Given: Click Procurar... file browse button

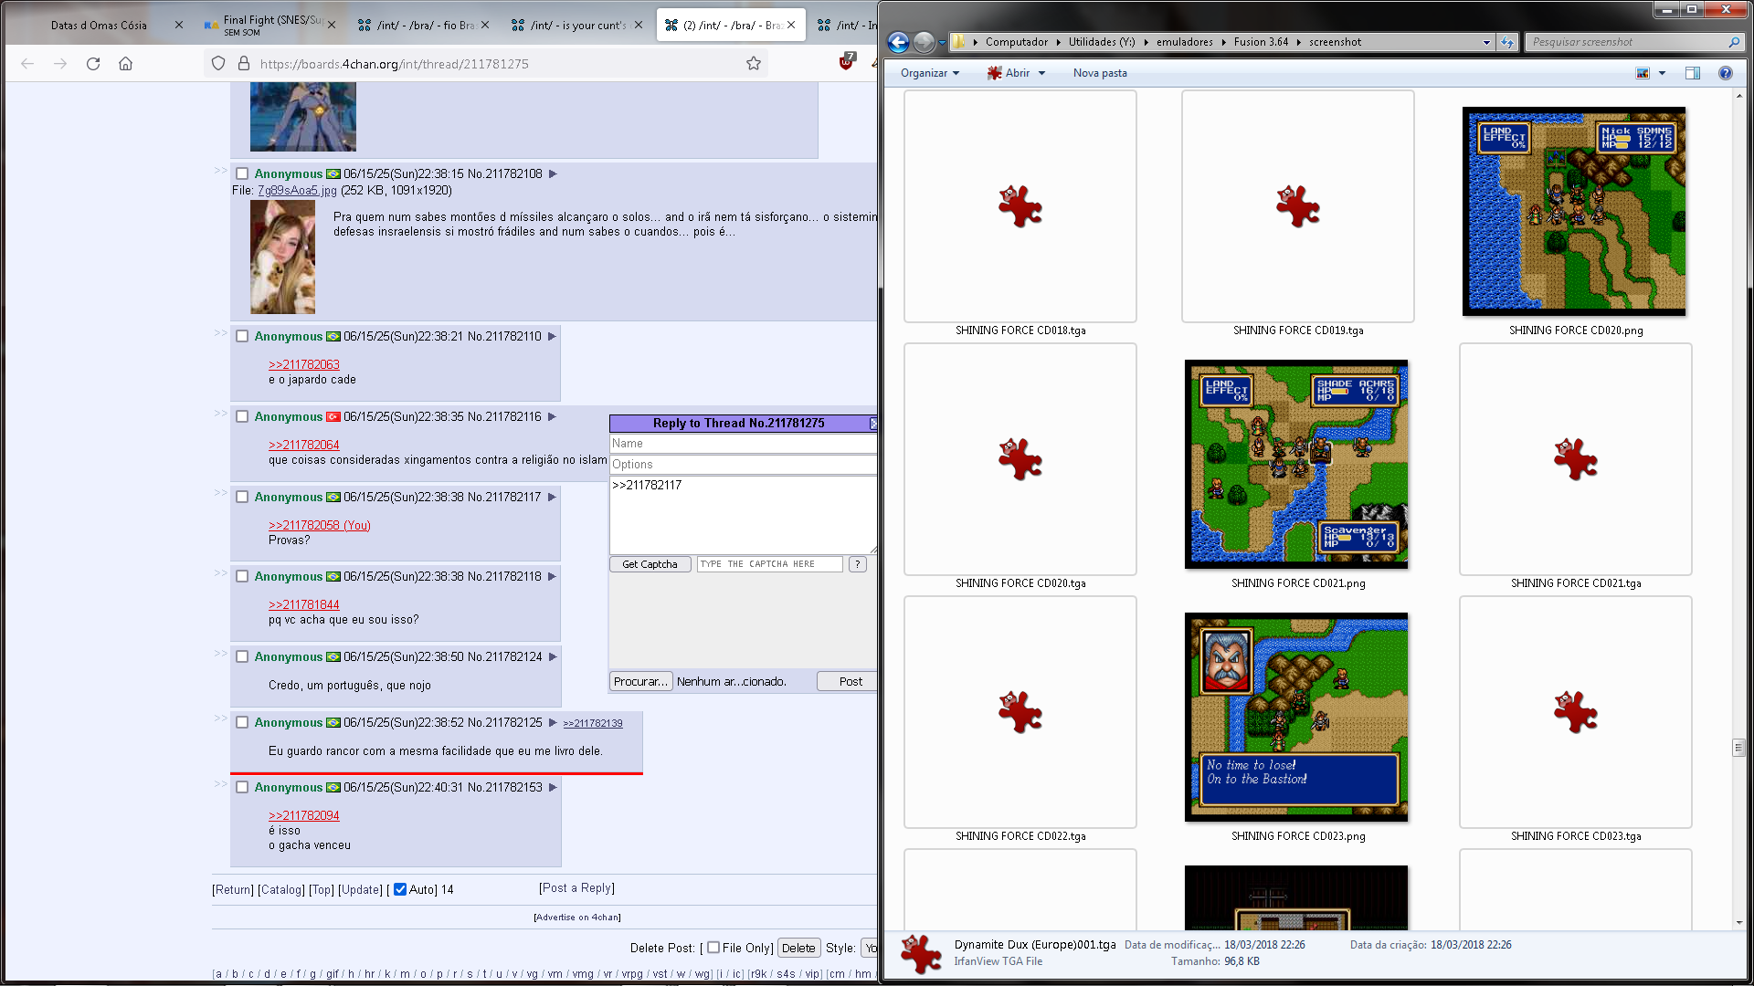Looking at the screenshot, I should click(x=640, y=681).
